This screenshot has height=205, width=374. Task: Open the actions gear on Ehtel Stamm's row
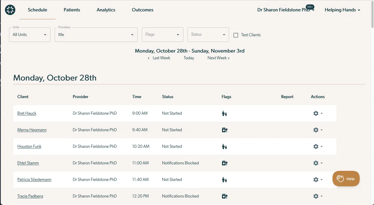pyautogui.click(x=316, y=163)
